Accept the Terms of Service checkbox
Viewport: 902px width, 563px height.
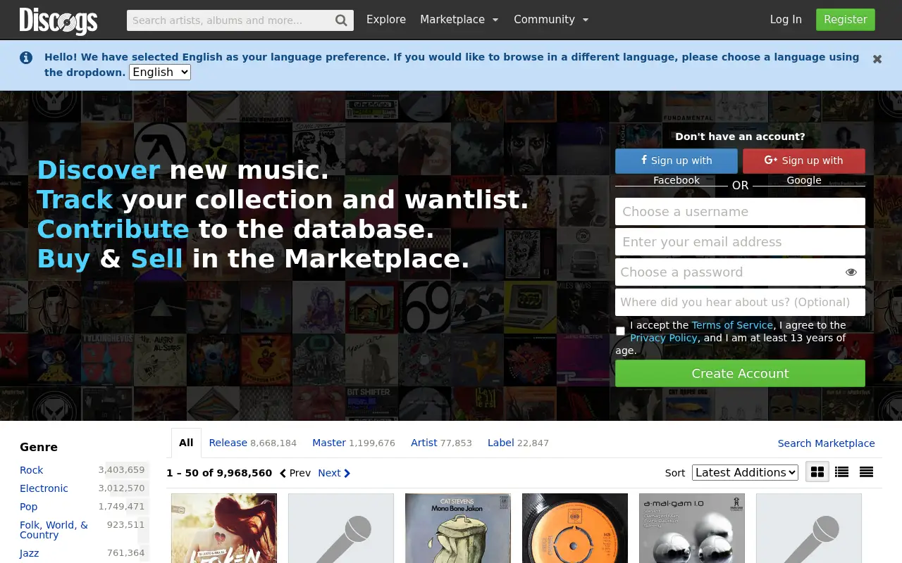point(620,331)
